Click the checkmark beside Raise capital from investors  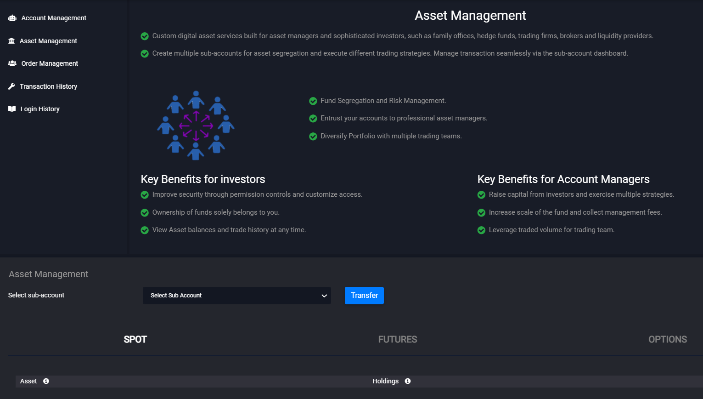(x=481, y=194)
